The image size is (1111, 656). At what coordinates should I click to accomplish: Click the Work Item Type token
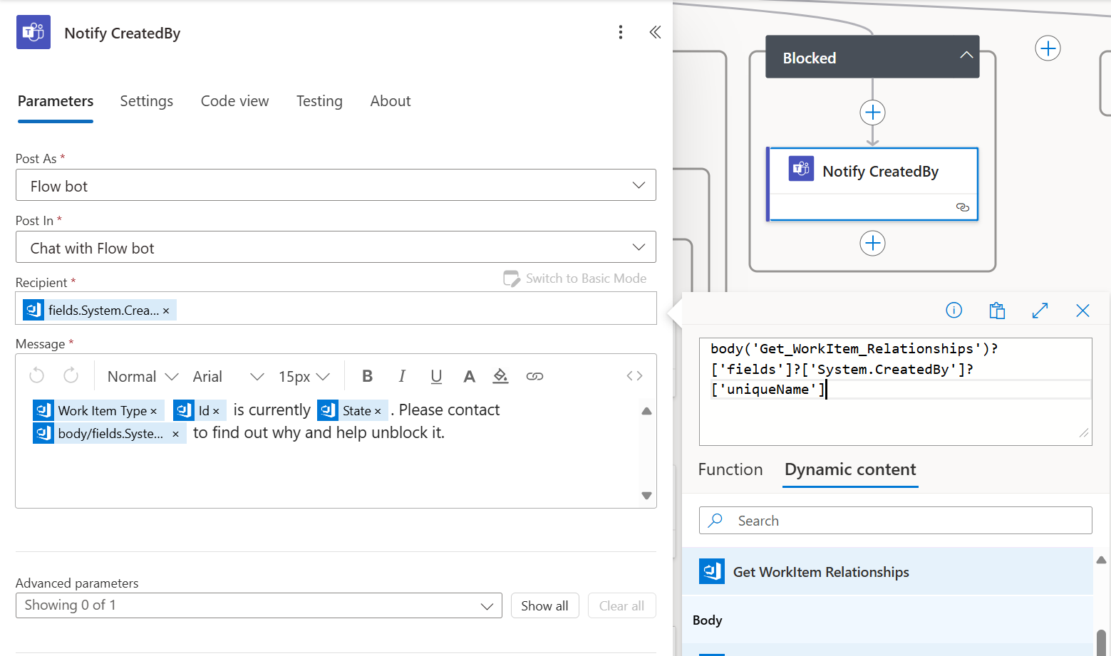click(98, 411)
